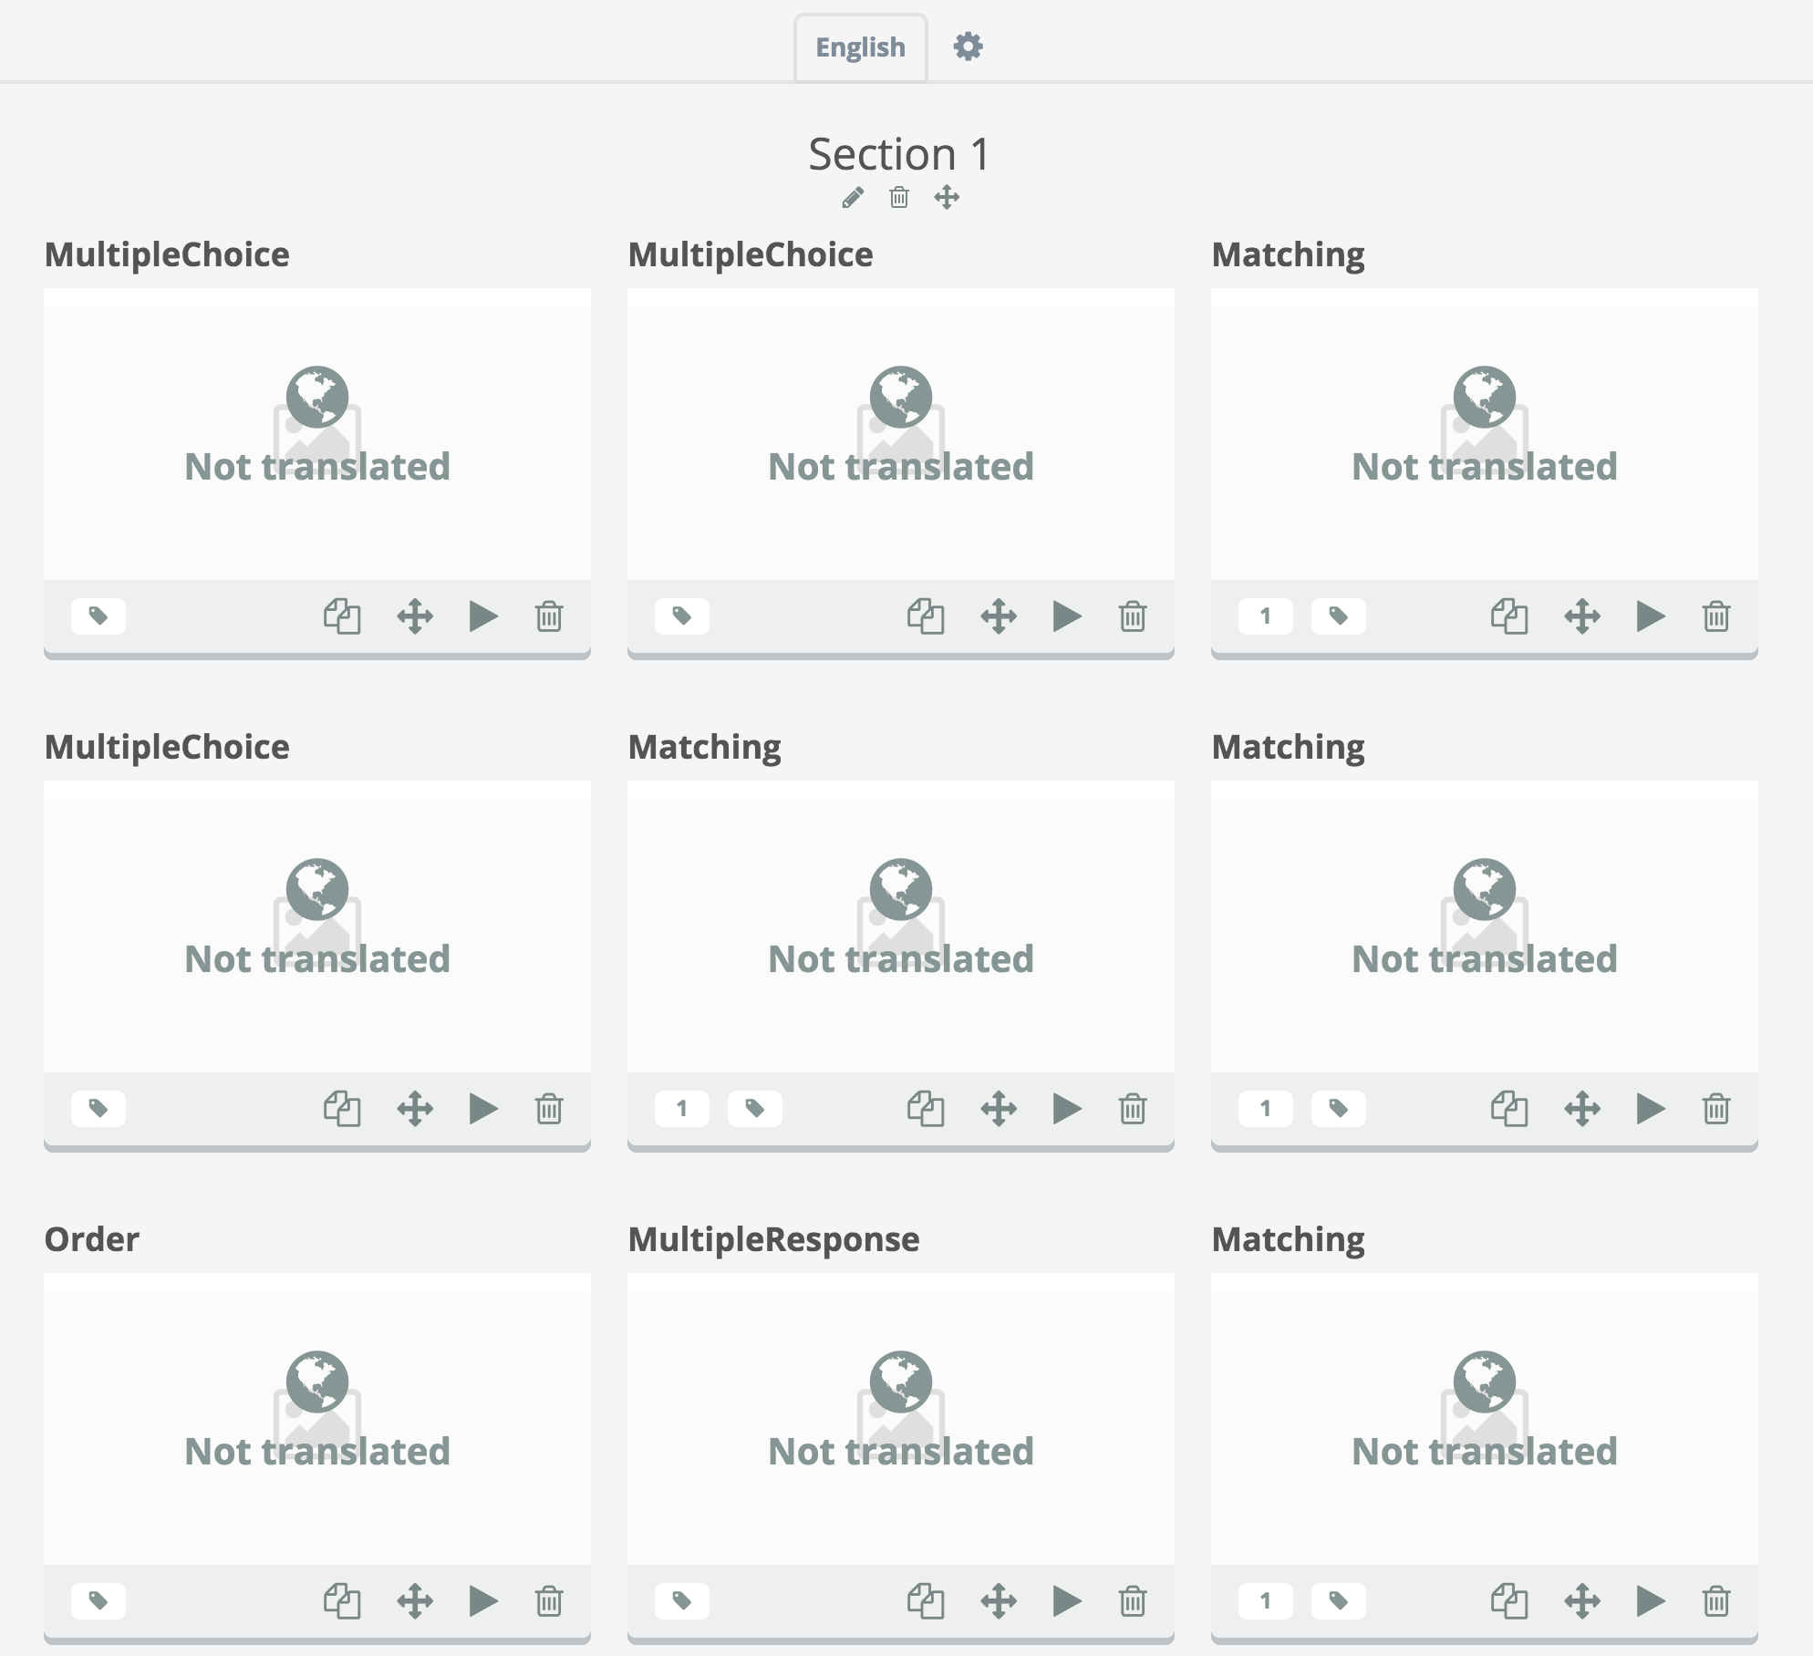Open tags on the Order card
Viewport: 1813px width, 1656px height.
click(x=98, y=1600)
